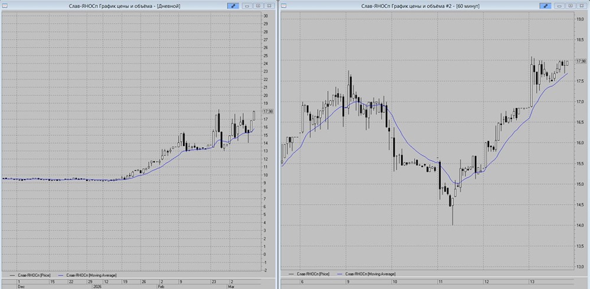Click price axis value 5 on Дневной chart
This screenshot has height=289, width=590.
265,215
